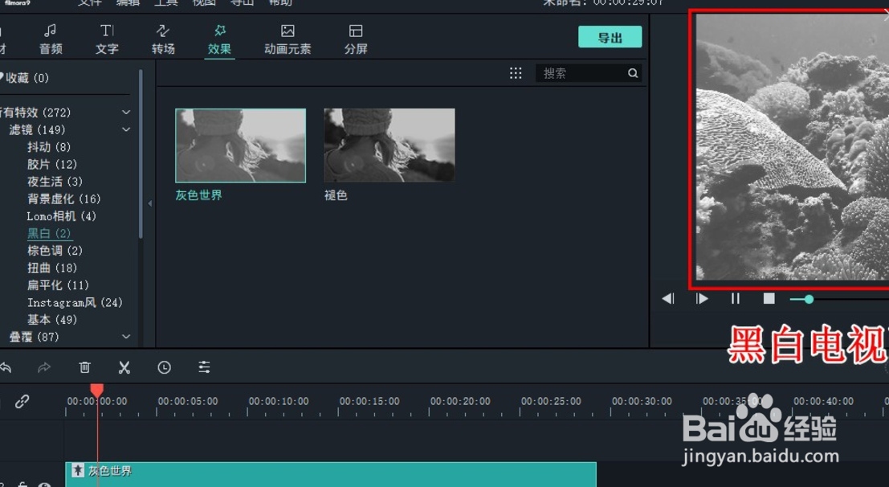Select the 灰色世界 effect thumbnail
Viewport: 889px width, 487px height.
(240, 146)
